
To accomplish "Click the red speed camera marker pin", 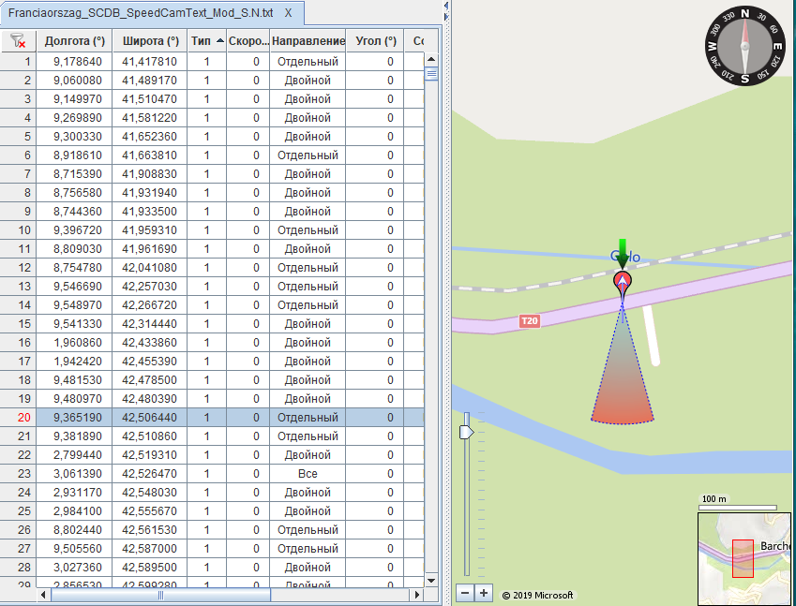I will 623,281.
